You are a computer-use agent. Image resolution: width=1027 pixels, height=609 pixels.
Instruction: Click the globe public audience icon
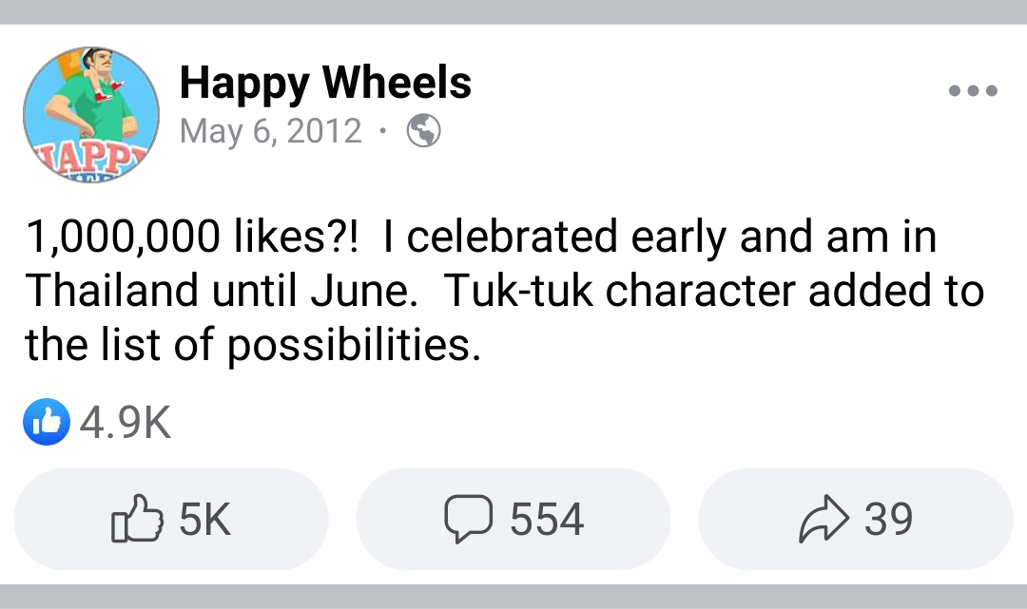tap(423, 131)
